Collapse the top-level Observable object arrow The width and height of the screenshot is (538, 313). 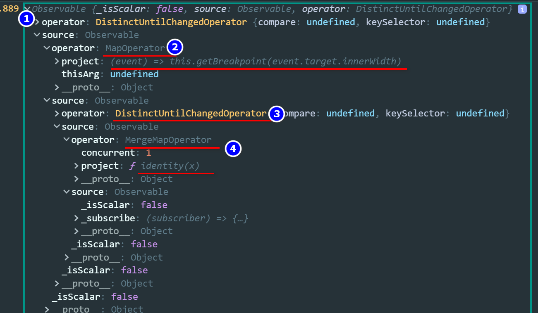(27, 9)
